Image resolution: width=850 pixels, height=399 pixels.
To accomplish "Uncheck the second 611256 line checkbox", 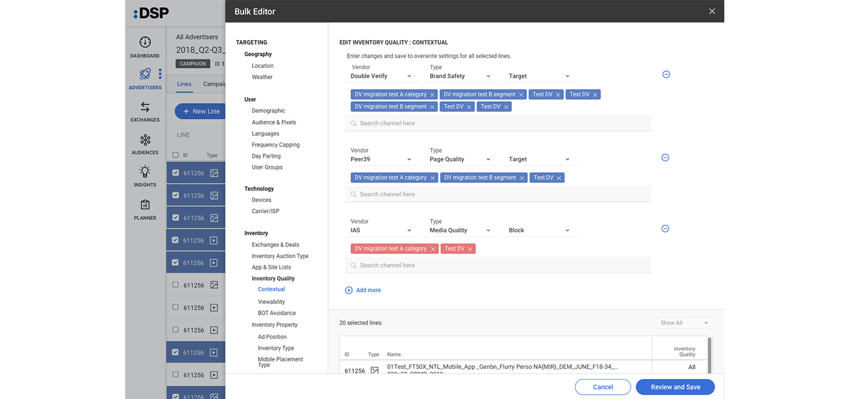I will 175,195.
